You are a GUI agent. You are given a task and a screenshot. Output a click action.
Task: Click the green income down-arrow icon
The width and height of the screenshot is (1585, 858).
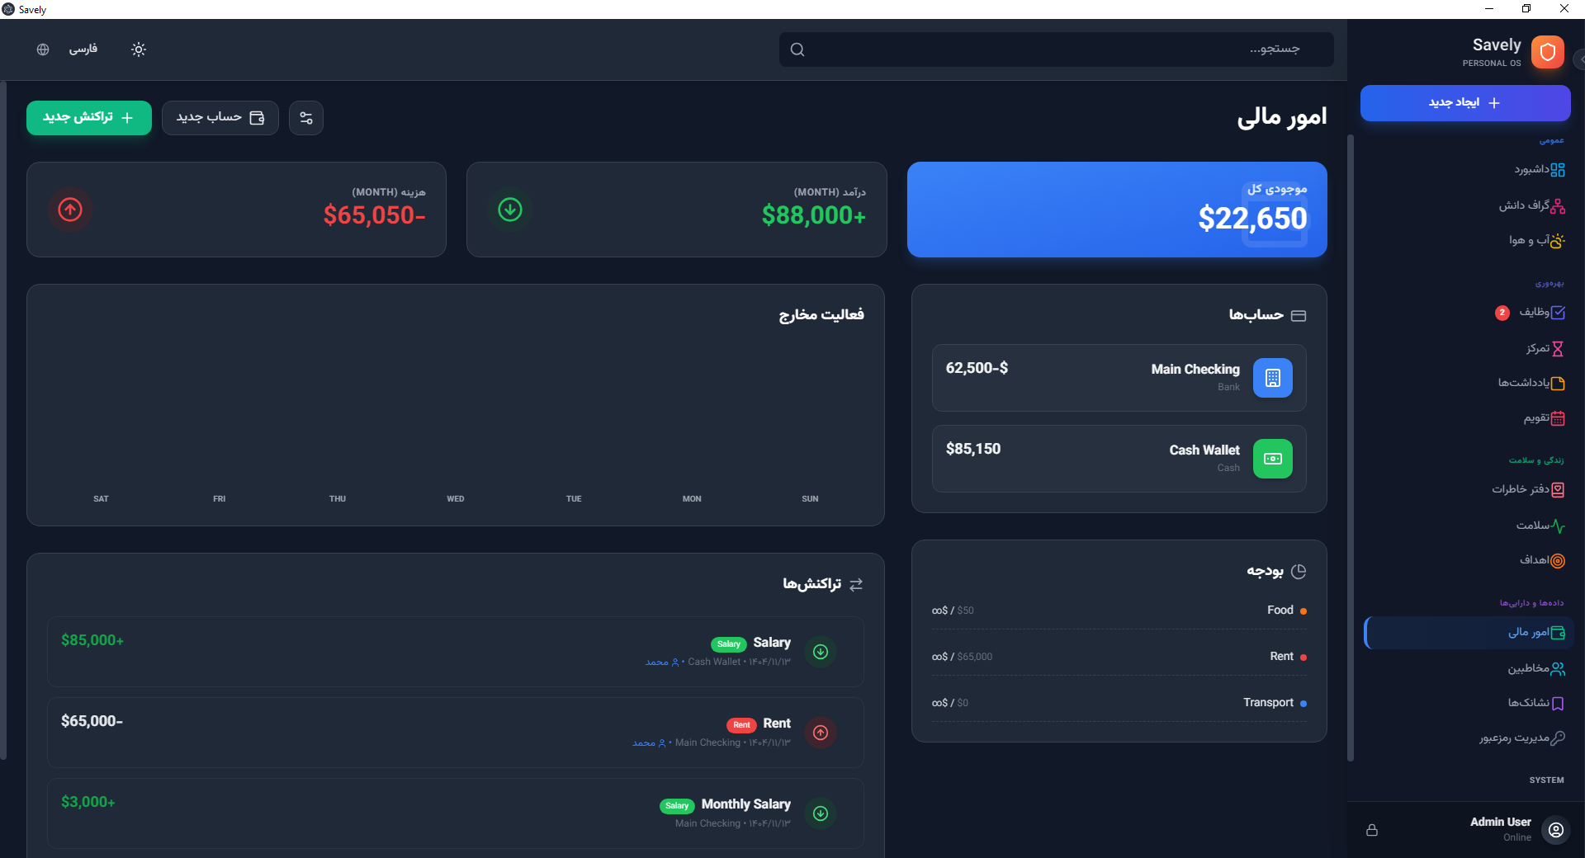[x=510, y=210]
